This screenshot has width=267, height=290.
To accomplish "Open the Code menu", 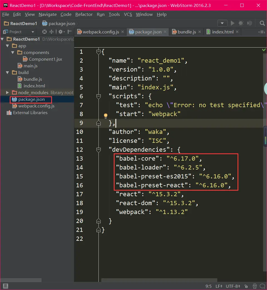I will (66, 14).
